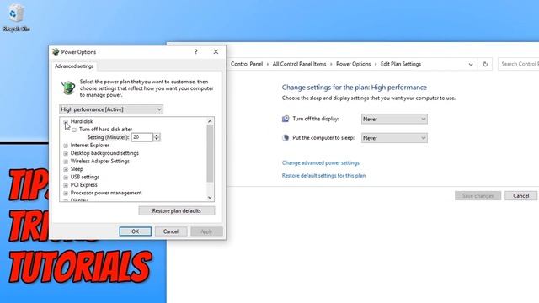Select the USB settings tree label
The height and width of the screenshot is (303, 539).
(85, 177)
